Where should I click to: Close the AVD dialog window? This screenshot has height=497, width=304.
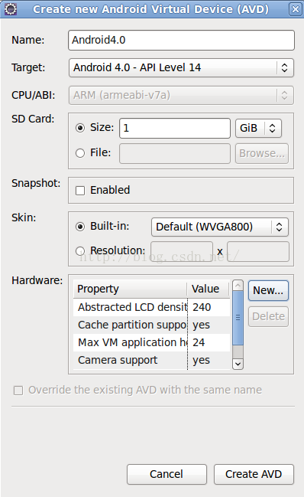coord(295,9)
